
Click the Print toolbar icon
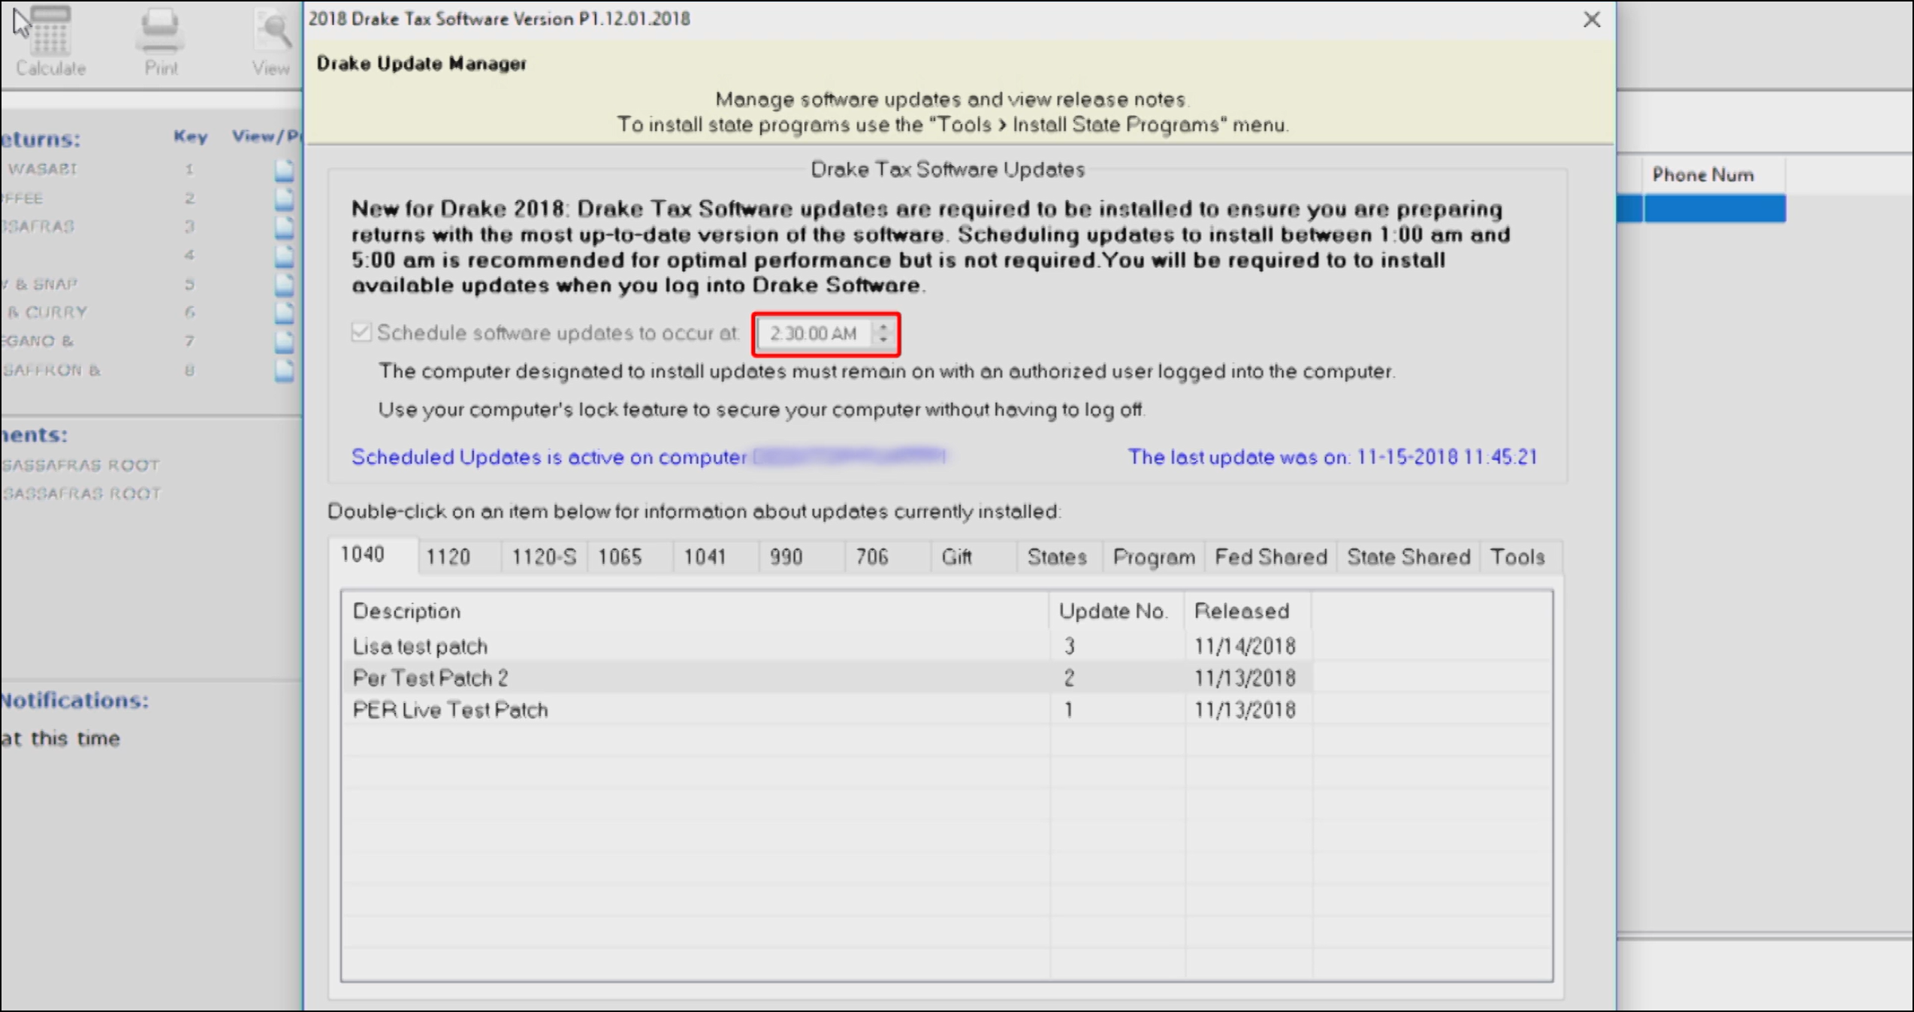[x=161, y=41]
